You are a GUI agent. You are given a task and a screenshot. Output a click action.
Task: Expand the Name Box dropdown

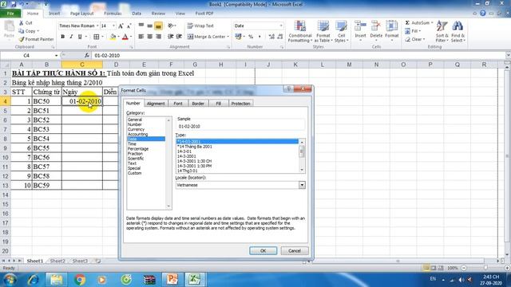click(56, 56)
